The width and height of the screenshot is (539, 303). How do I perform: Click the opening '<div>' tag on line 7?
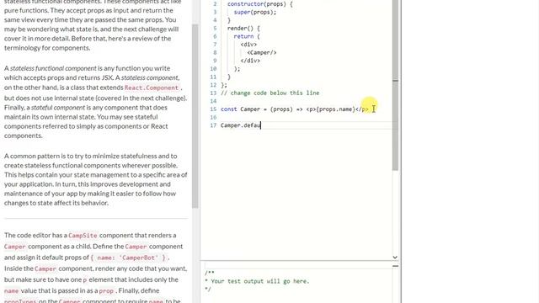[x=248, y=45]
